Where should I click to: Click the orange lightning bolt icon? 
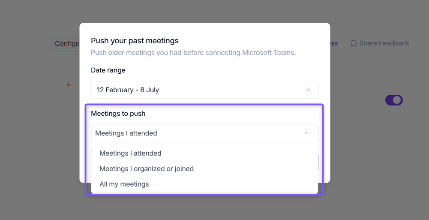coord(69,85)
